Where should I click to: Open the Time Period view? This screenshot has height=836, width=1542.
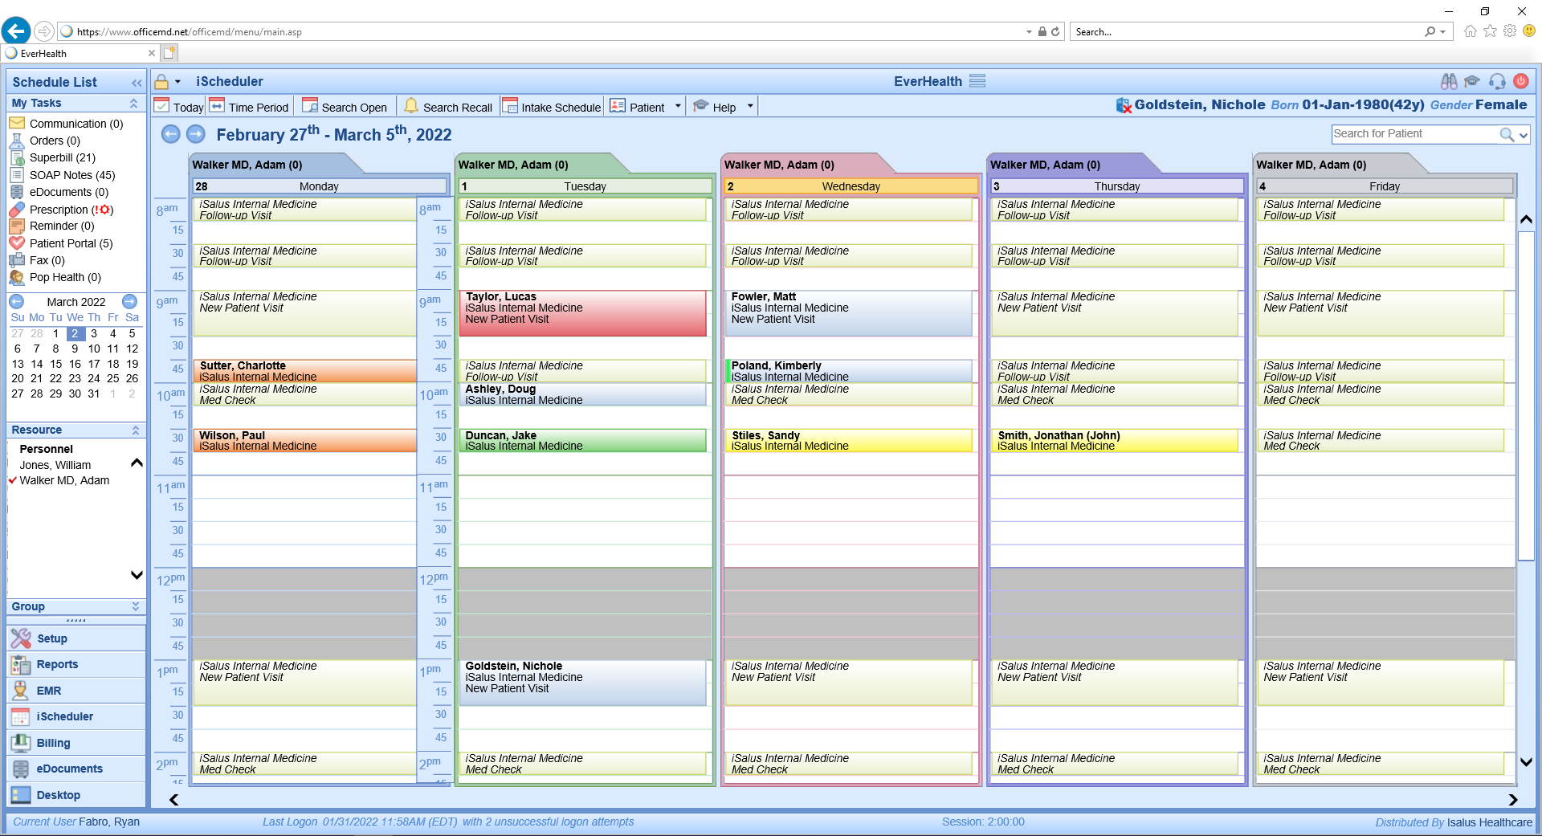click(x=249, y=107)
